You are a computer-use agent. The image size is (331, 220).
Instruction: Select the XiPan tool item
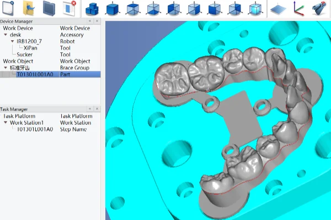30,48
